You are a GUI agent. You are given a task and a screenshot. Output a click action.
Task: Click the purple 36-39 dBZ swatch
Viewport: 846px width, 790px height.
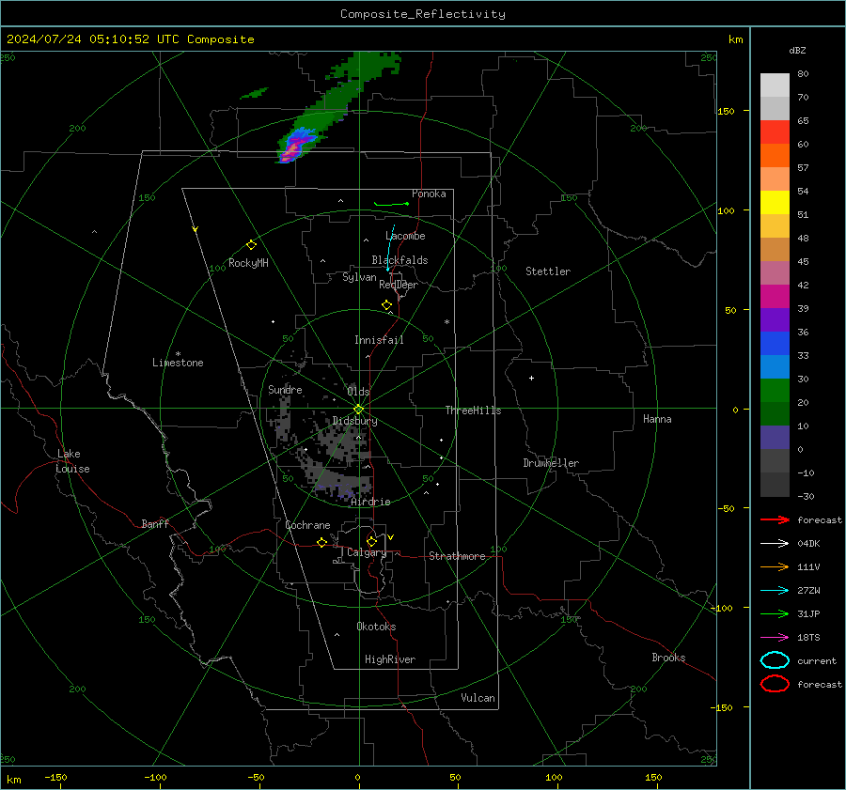775,320
